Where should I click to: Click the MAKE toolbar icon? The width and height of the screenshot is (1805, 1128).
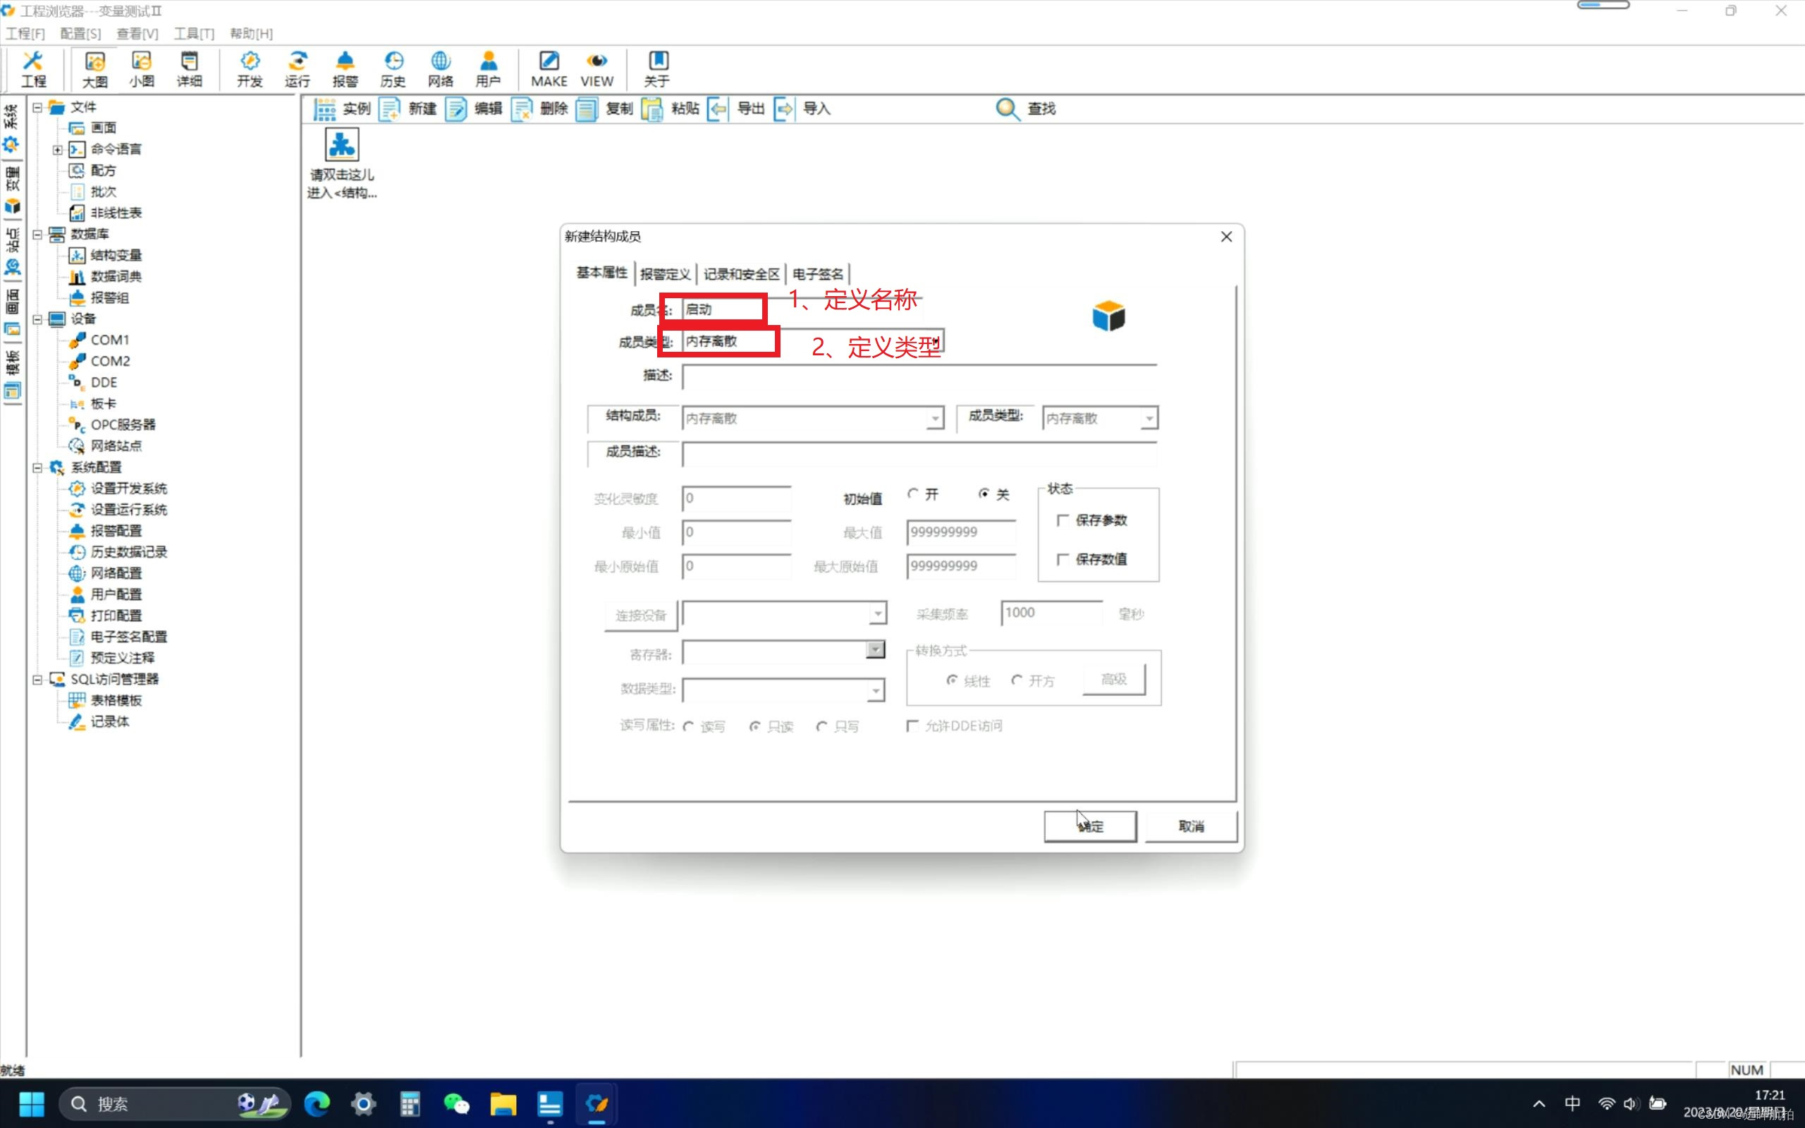coord(549,67)
